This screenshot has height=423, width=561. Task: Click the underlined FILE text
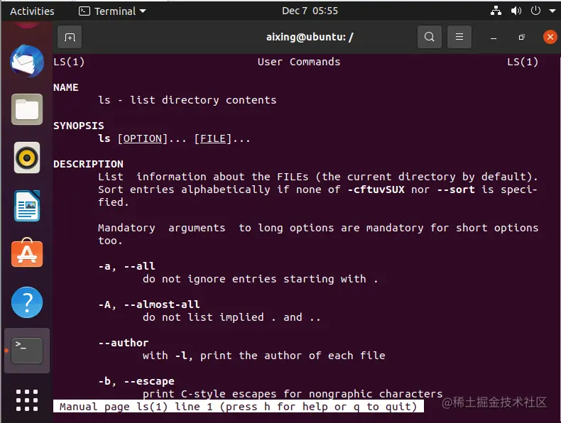(x=213, y=138)
